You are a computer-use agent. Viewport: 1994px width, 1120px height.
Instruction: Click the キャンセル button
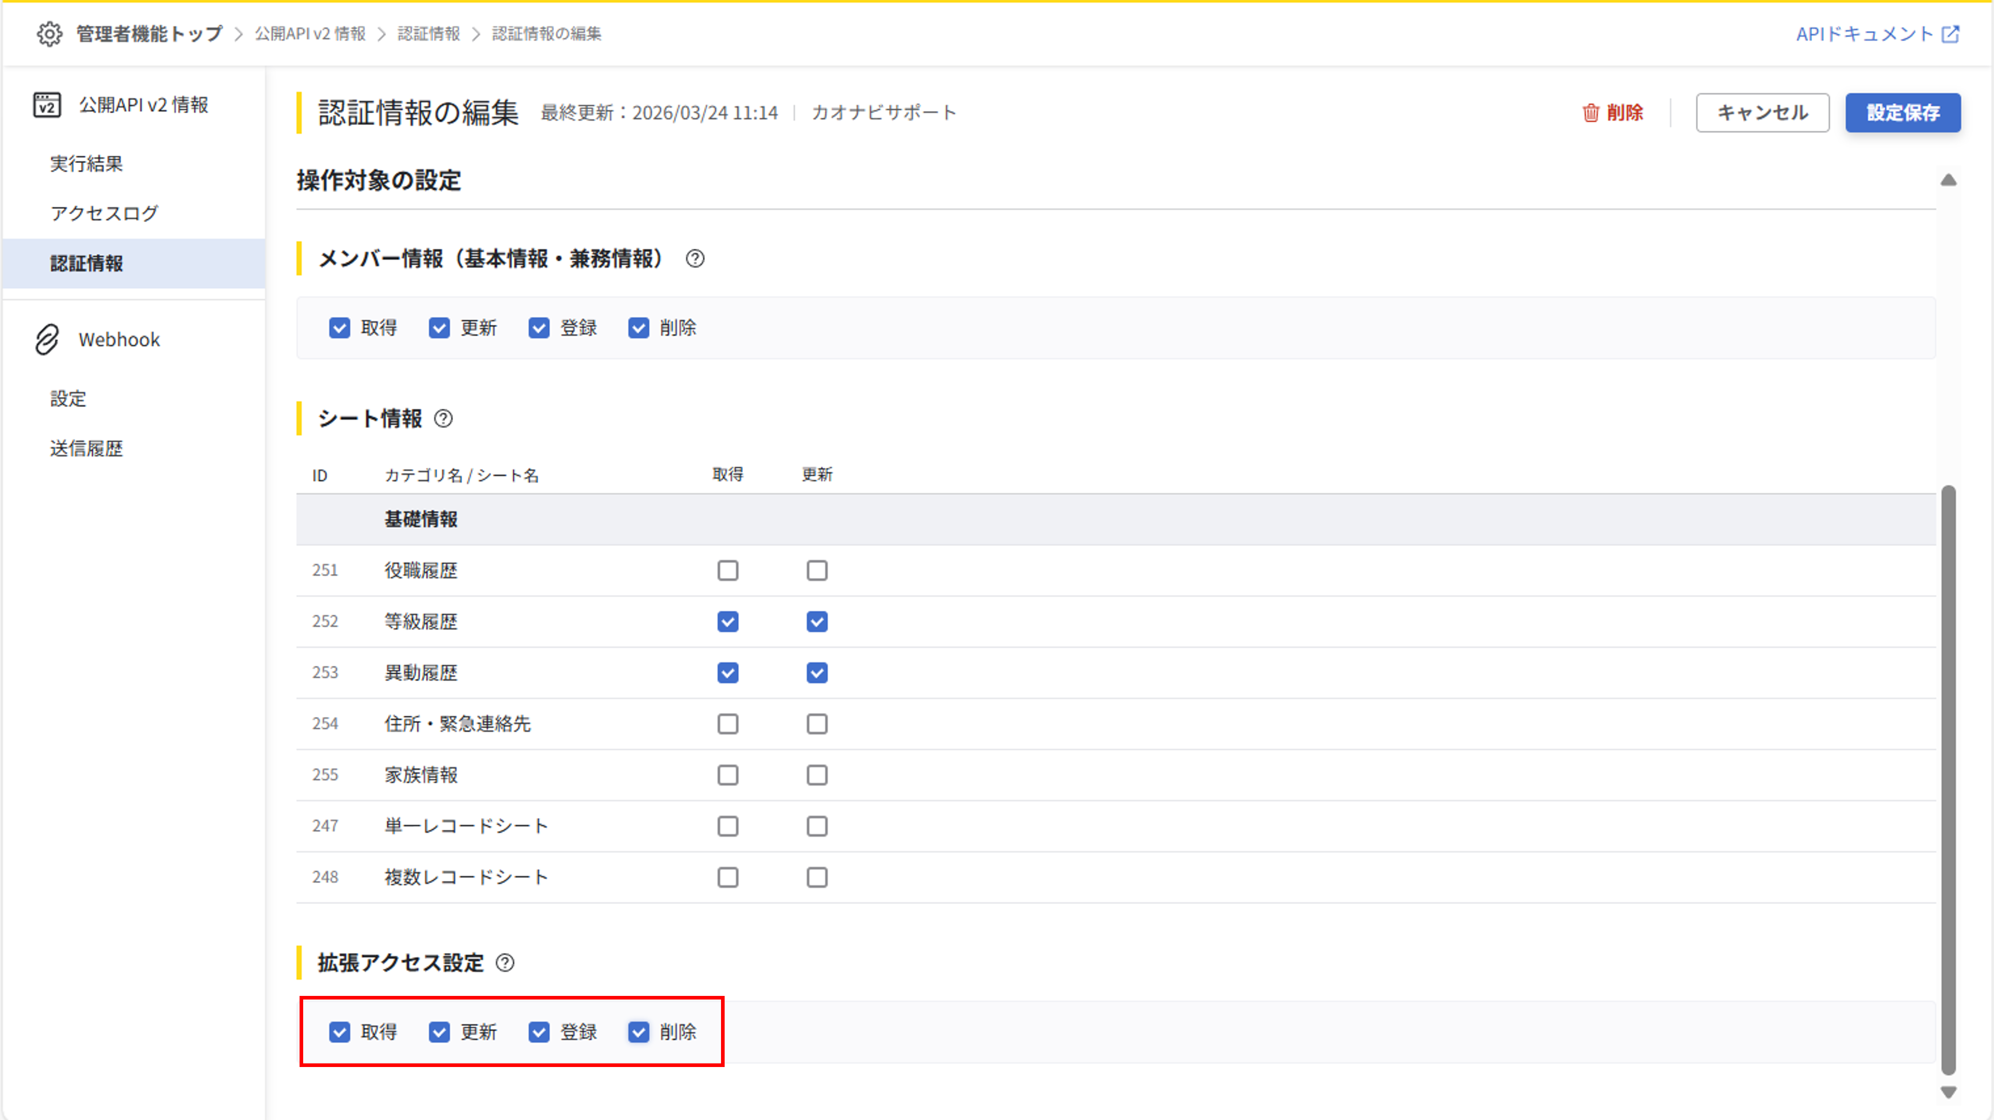1762,113
